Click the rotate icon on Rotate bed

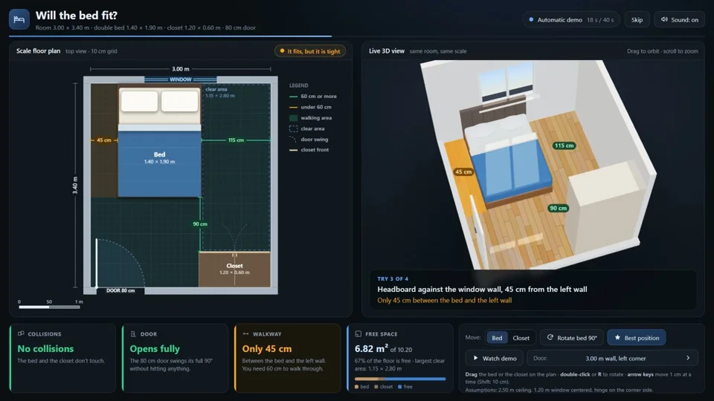(x=550, y=338)
